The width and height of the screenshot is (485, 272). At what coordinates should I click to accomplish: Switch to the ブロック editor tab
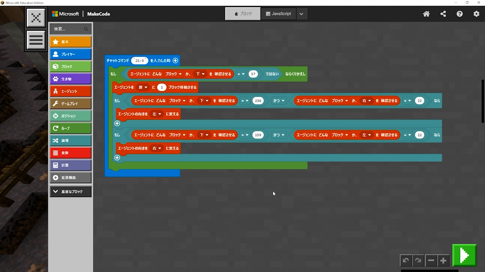[243, 14]
